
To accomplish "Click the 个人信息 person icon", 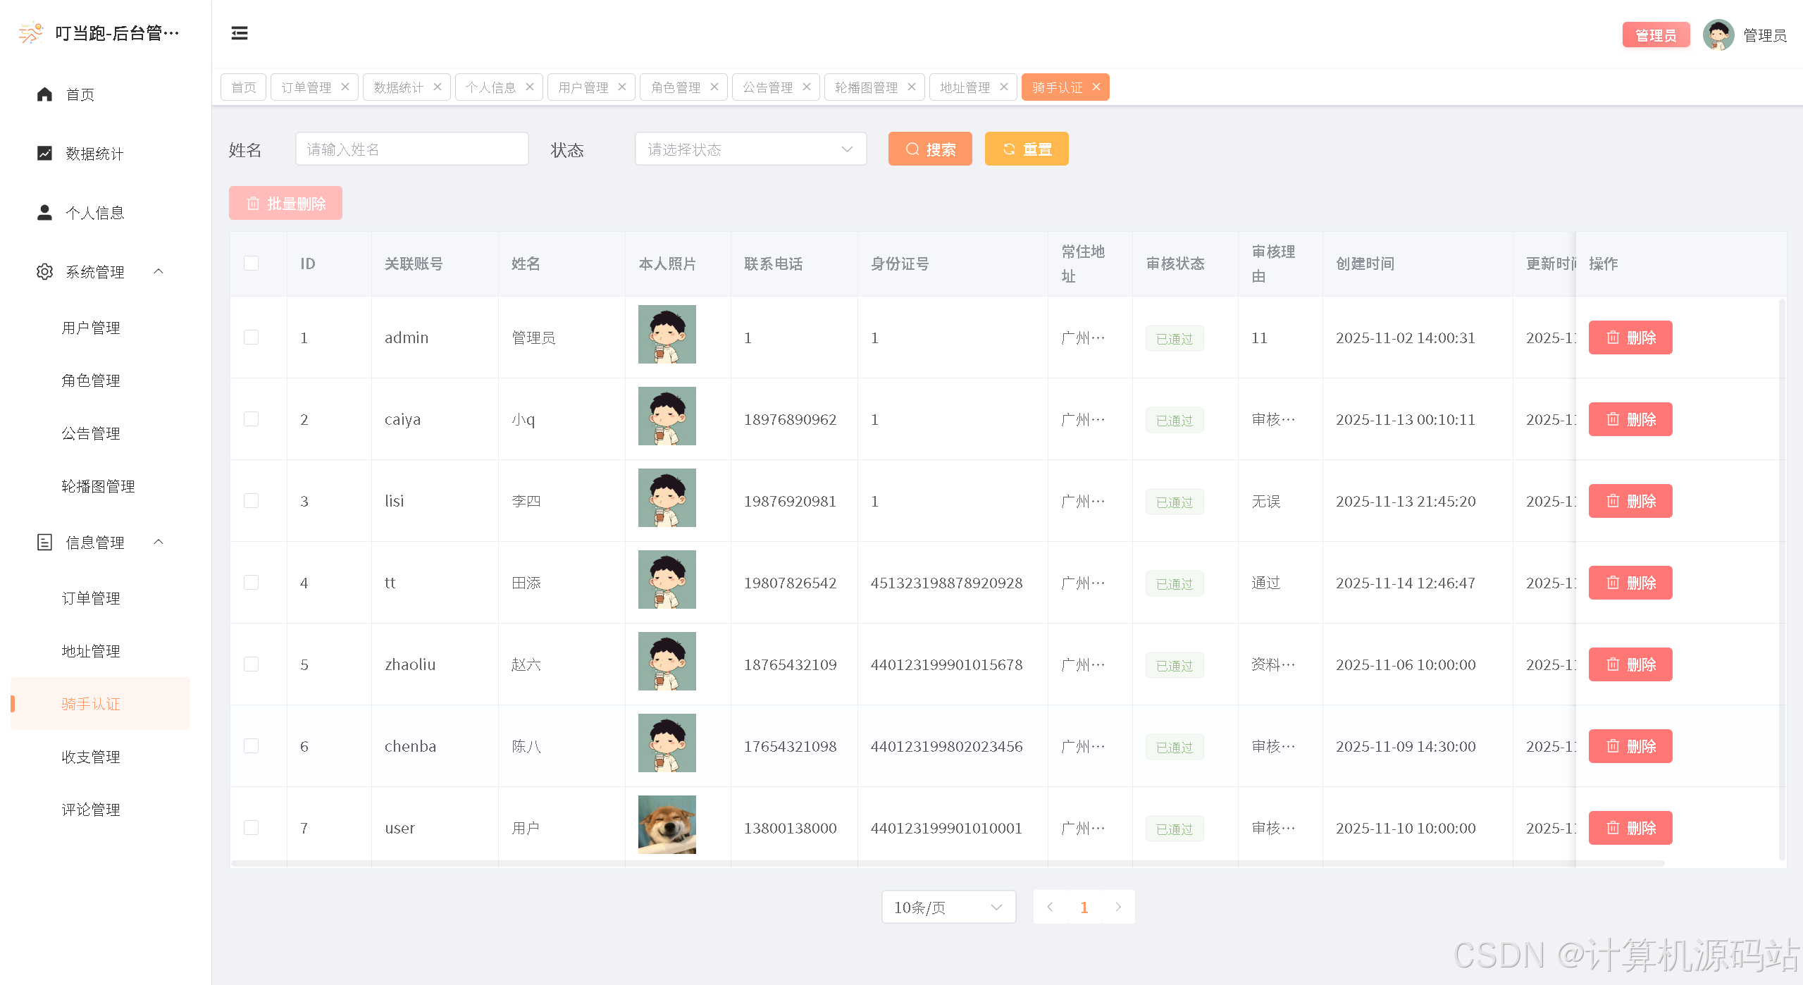I will pyautogui.click(x=44, y=213).
